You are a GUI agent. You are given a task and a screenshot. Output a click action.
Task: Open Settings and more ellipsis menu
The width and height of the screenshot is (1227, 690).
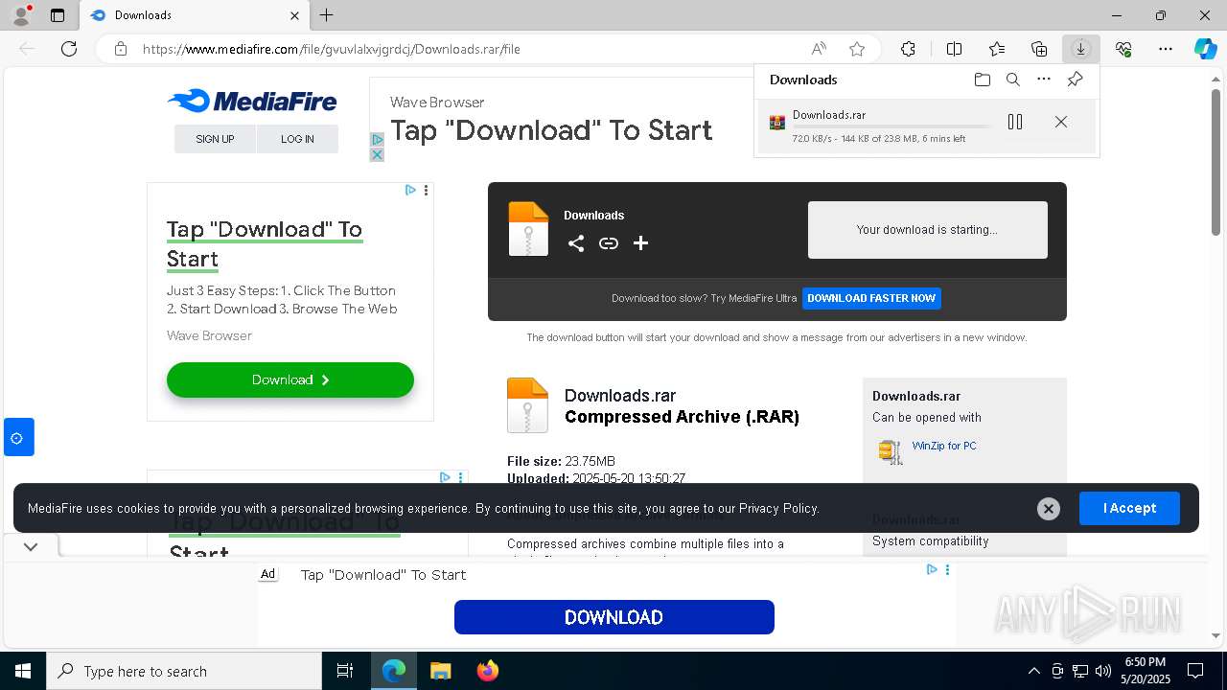[x=1166, y=49]
